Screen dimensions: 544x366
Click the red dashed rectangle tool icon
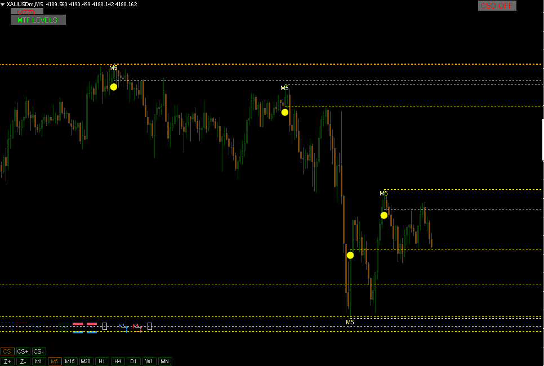[21, 328]
